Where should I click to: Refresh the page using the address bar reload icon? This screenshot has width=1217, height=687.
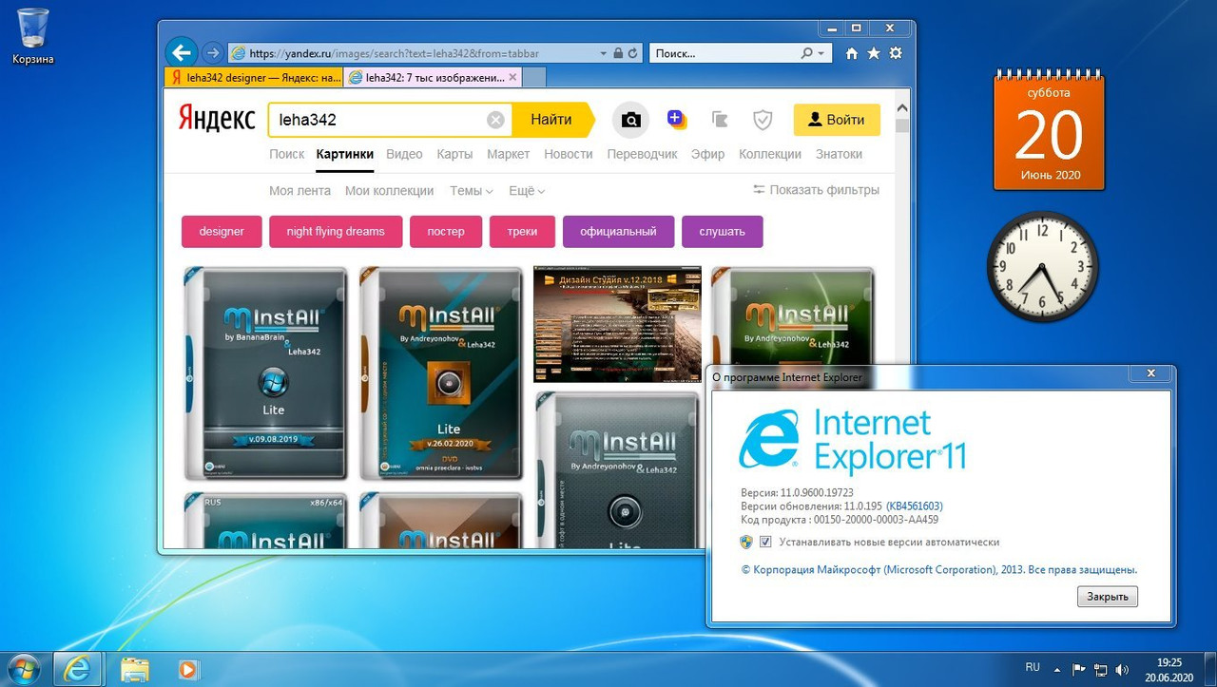[x=634, y=53]
